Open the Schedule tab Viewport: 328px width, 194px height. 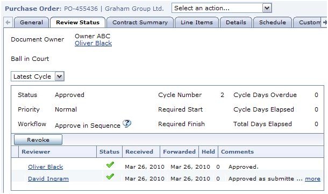click(x=273, y=23)
